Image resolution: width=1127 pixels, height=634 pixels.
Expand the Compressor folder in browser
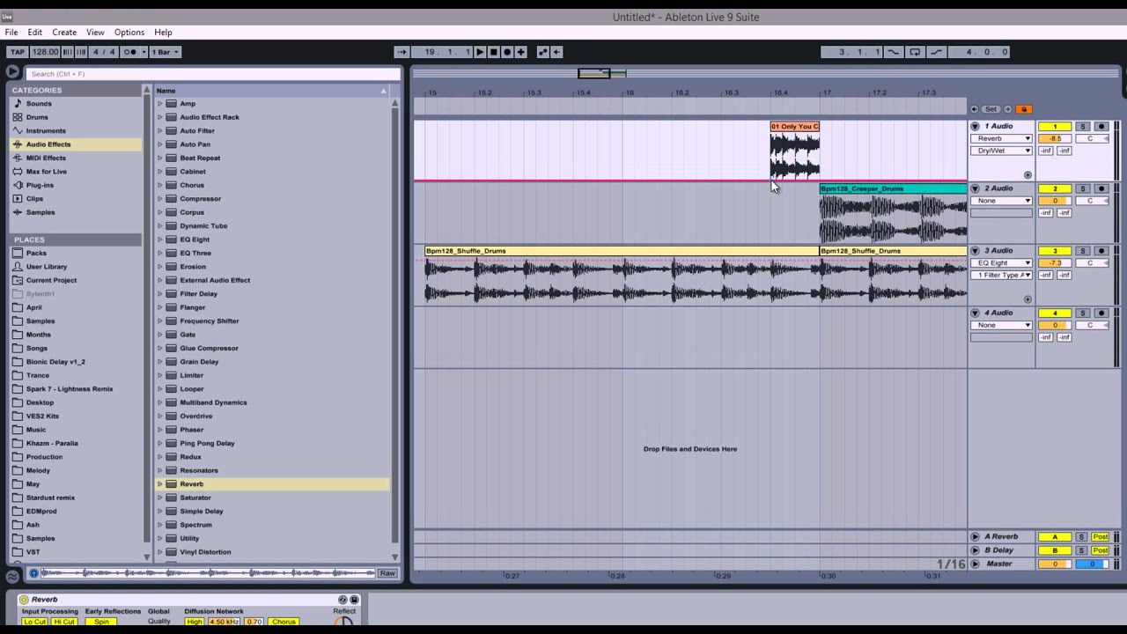[x=160, y=199]
